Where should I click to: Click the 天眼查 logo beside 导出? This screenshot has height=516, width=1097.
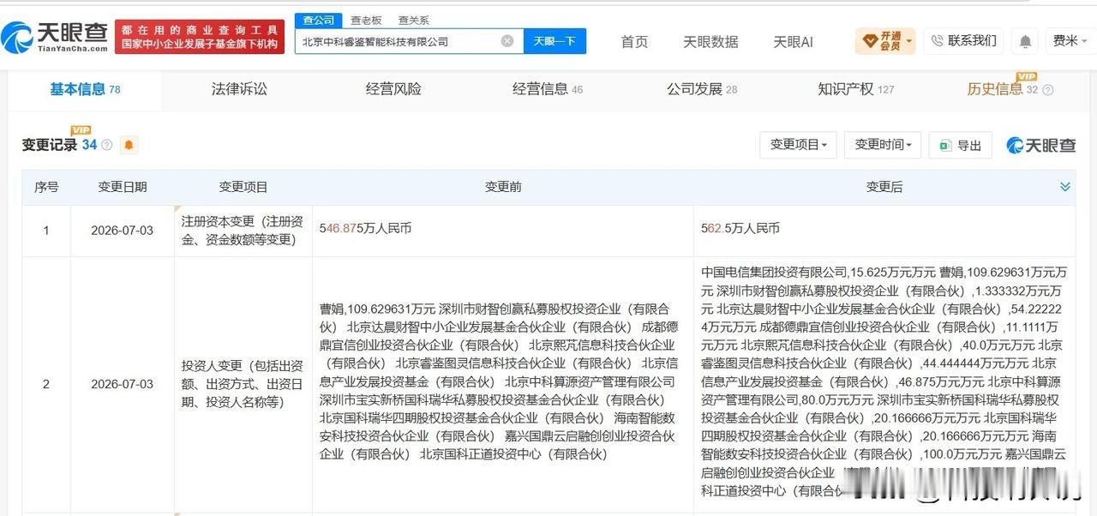click(1041, 145)
